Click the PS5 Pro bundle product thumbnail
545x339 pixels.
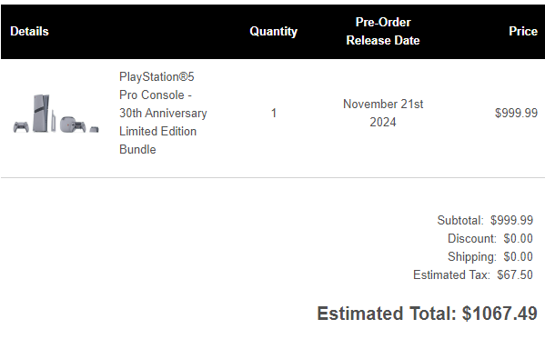(x=56, y=114)
